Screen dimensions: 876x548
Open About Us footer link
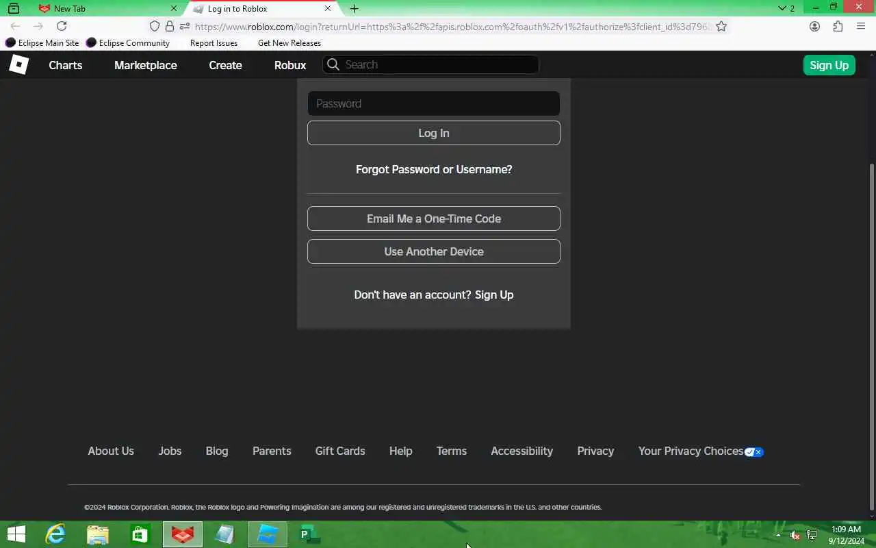pos(111,451)
